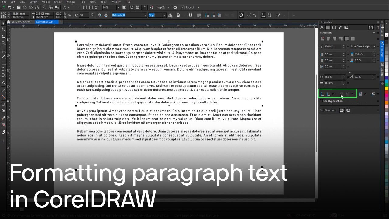The height and width of the screenshot is (219, 389).
Task: Click the rotation angle 0.0 field
Action: tap(84, 15)
